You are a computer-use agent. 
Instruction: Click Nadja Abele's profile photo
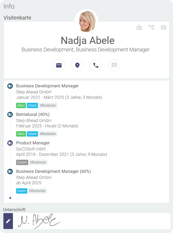pos(86,21)
